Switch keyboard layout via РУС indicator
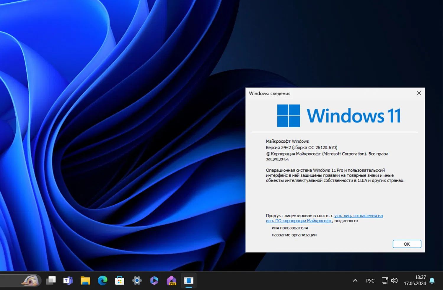Screen dimensions: 443x290 coord(370,281)
